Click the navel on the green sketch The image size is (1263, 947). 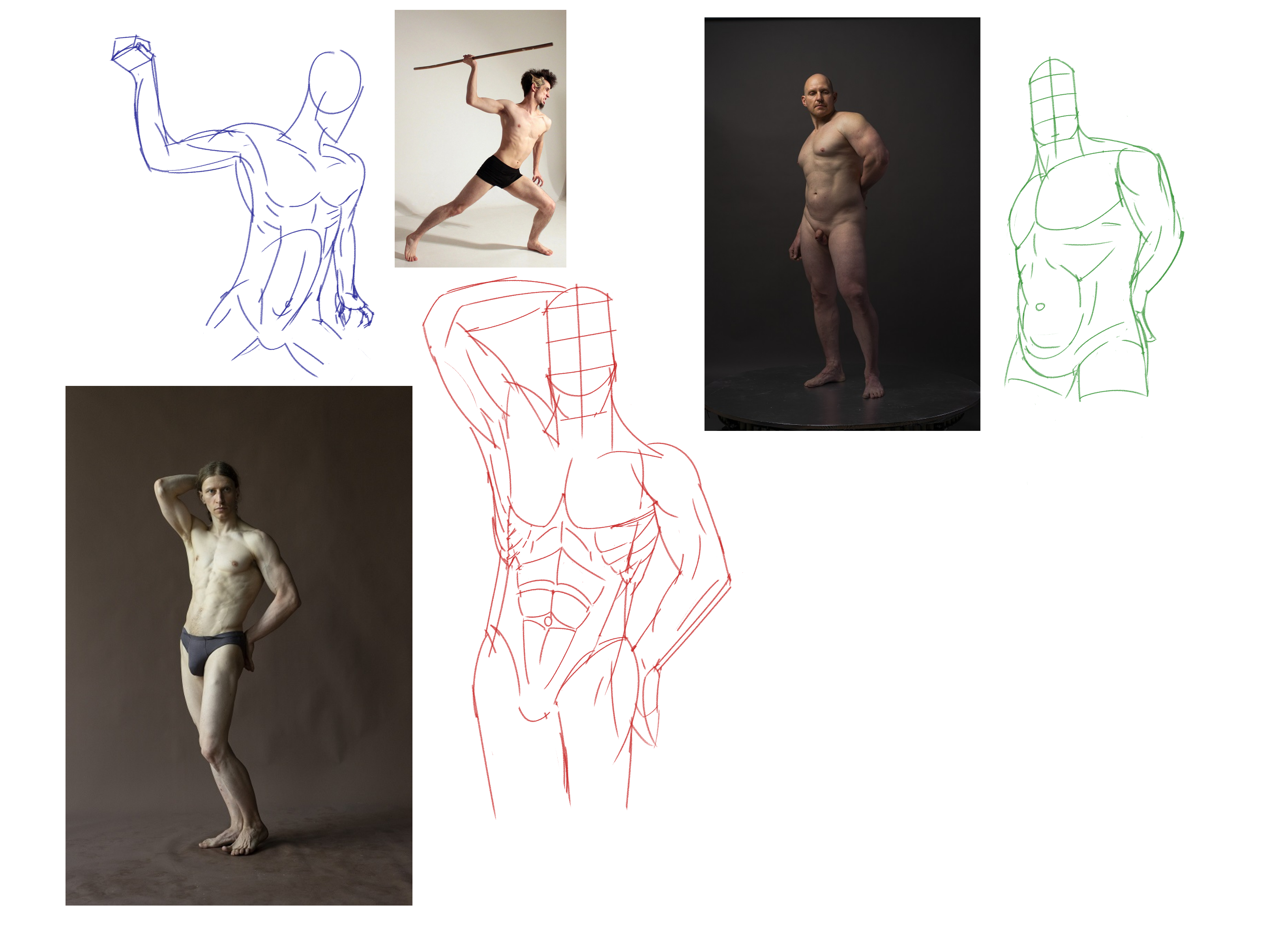click(x=1040, y=307)
